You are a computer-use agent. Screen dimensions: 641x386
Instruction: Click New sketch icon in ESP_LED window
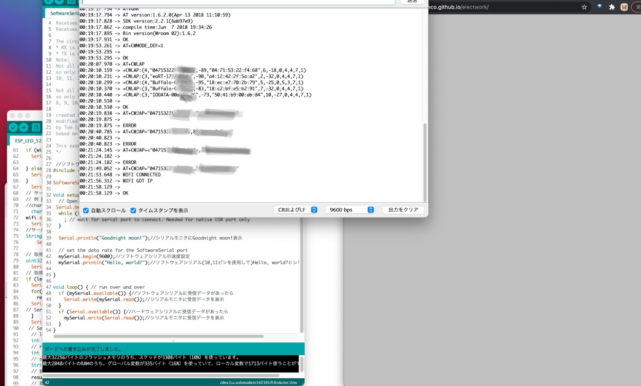click(36, 127)
